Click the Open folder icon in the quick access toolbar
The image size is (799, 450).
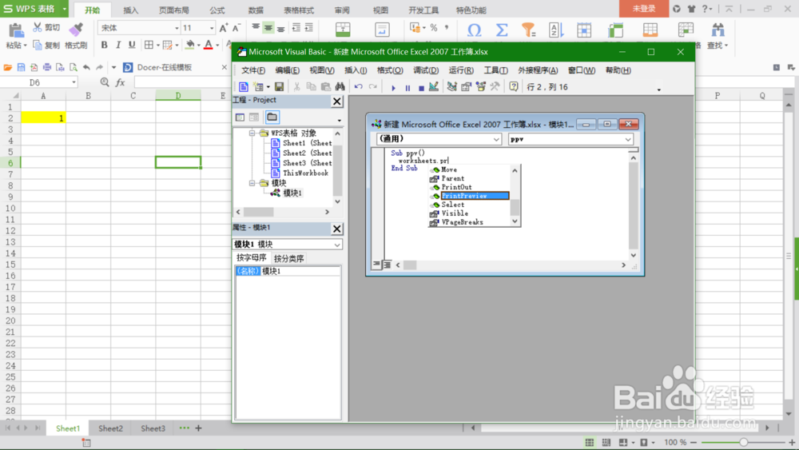[x=8, y=67]
